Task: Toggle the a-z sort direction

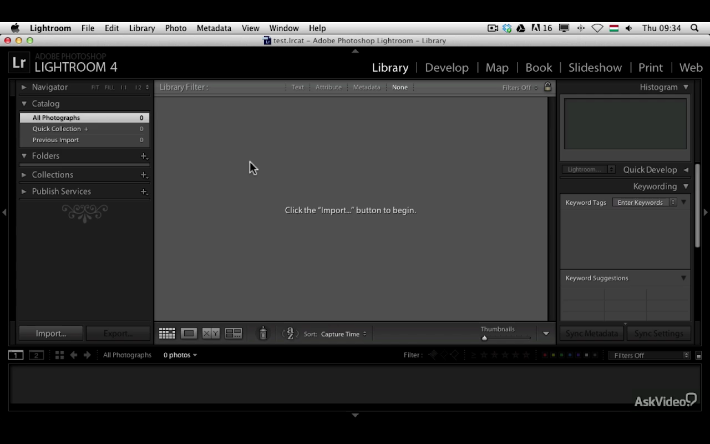Action: (x=290, y=334)
